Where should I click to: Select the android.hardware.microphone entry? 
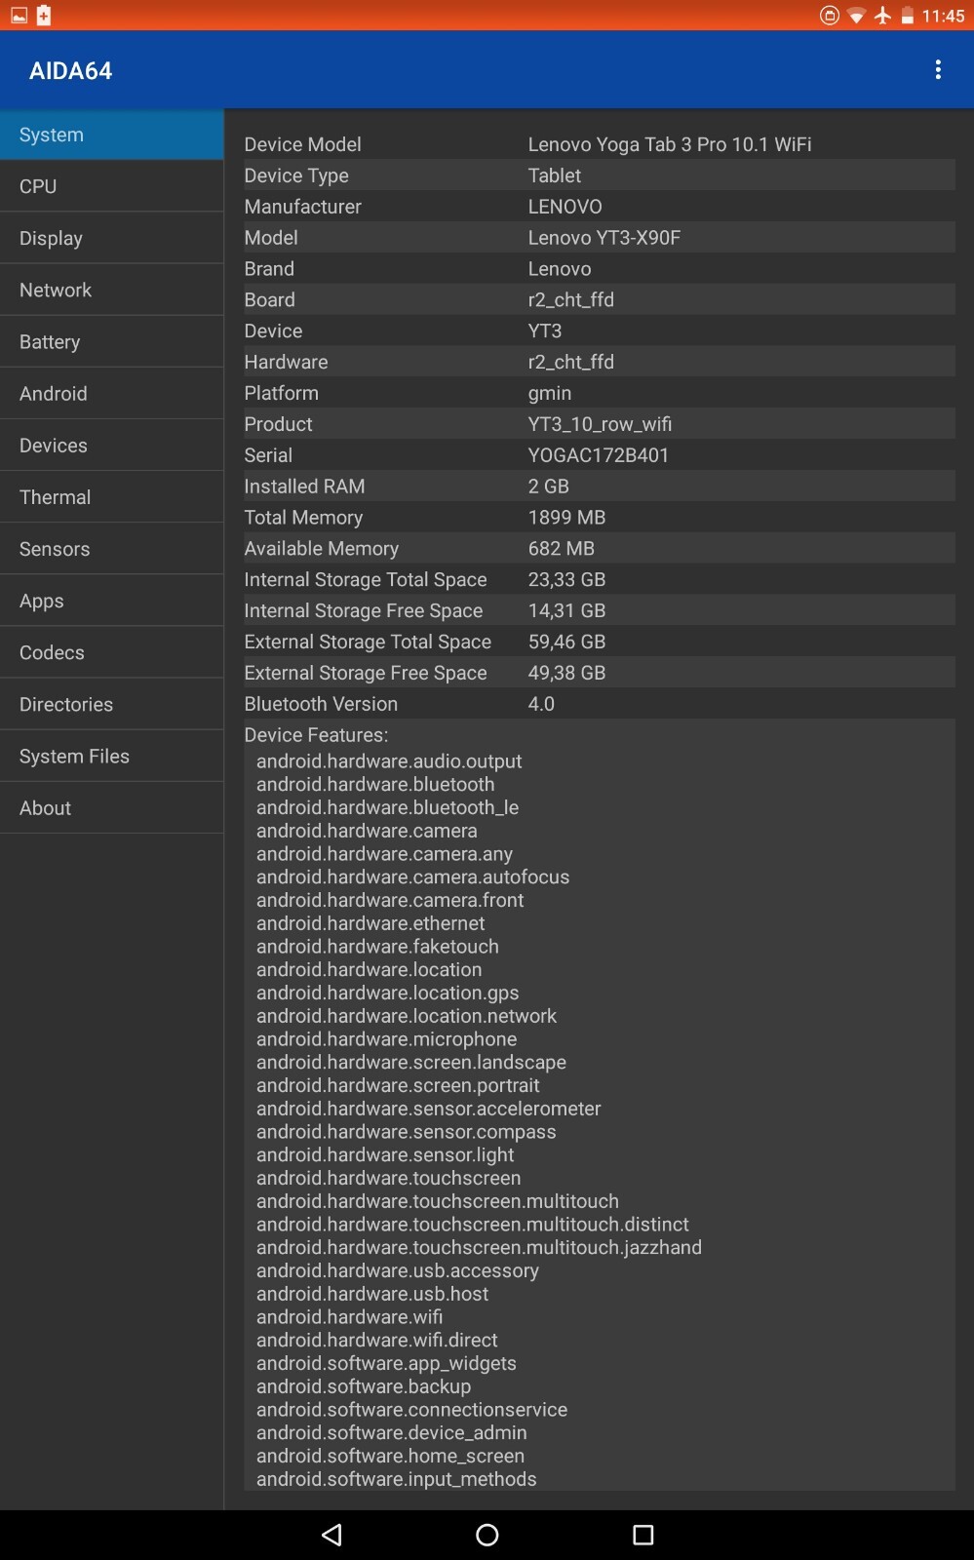click(x=386, y=1039)
